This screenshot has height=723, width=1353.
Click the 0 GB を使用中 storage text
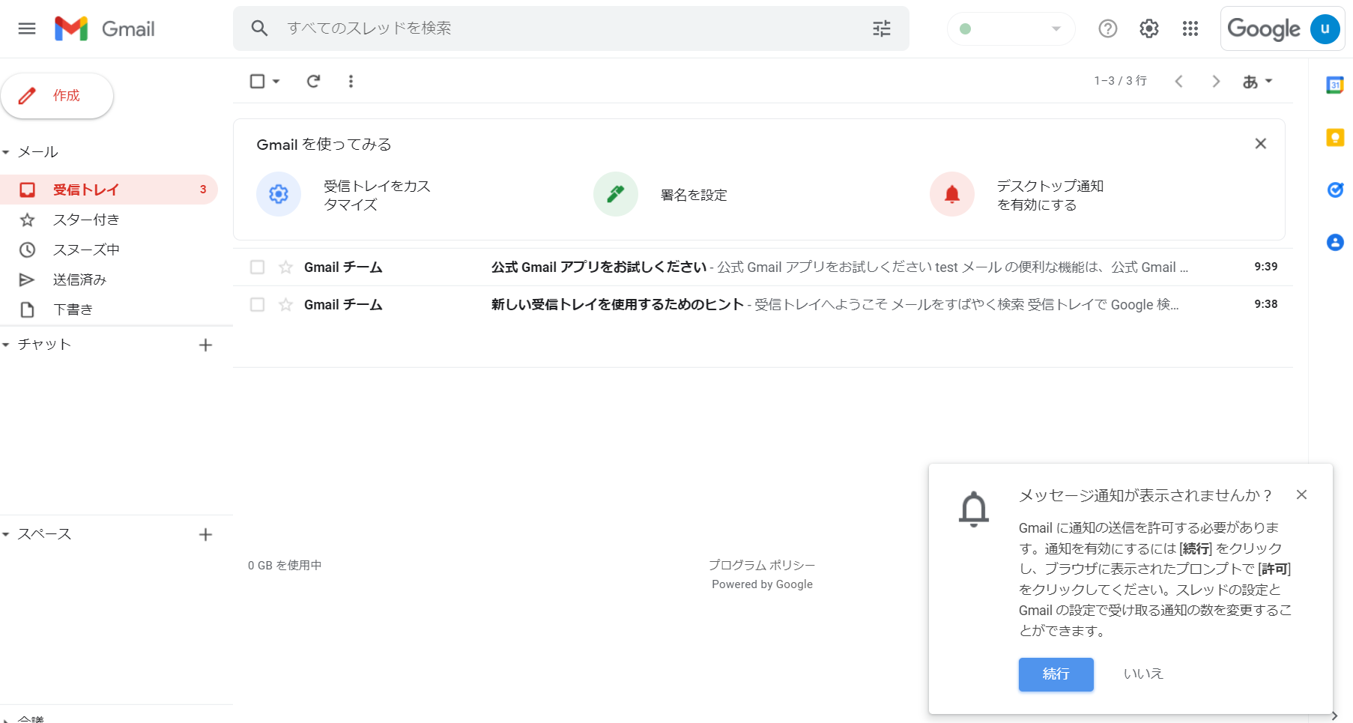pos(285,565)
